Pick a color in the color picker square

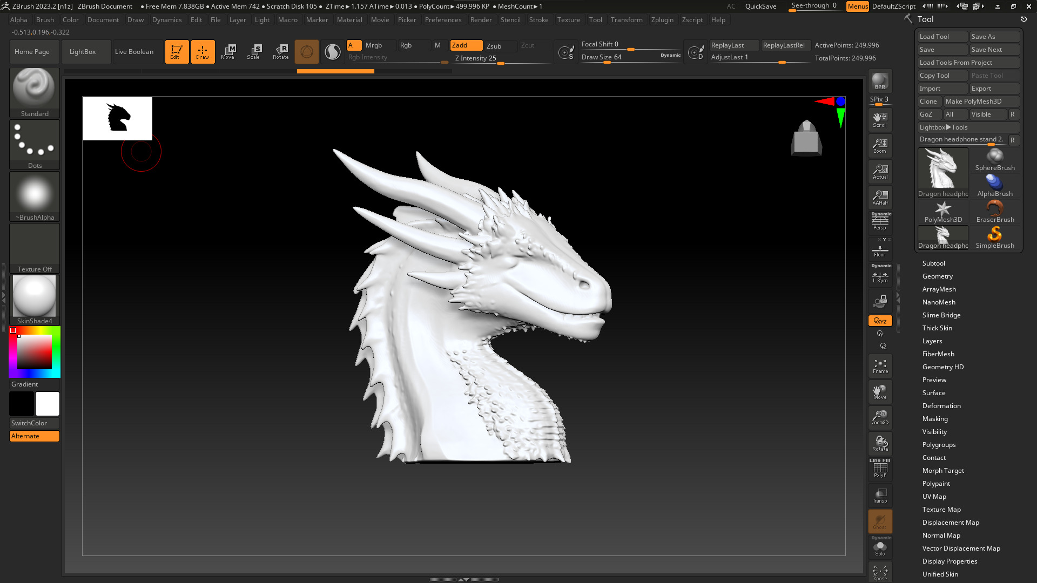35,352
